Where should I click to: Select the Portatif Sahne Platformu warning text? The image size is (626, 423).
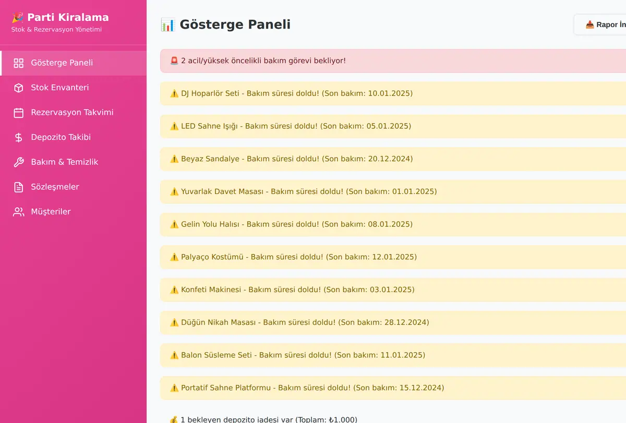312,388
